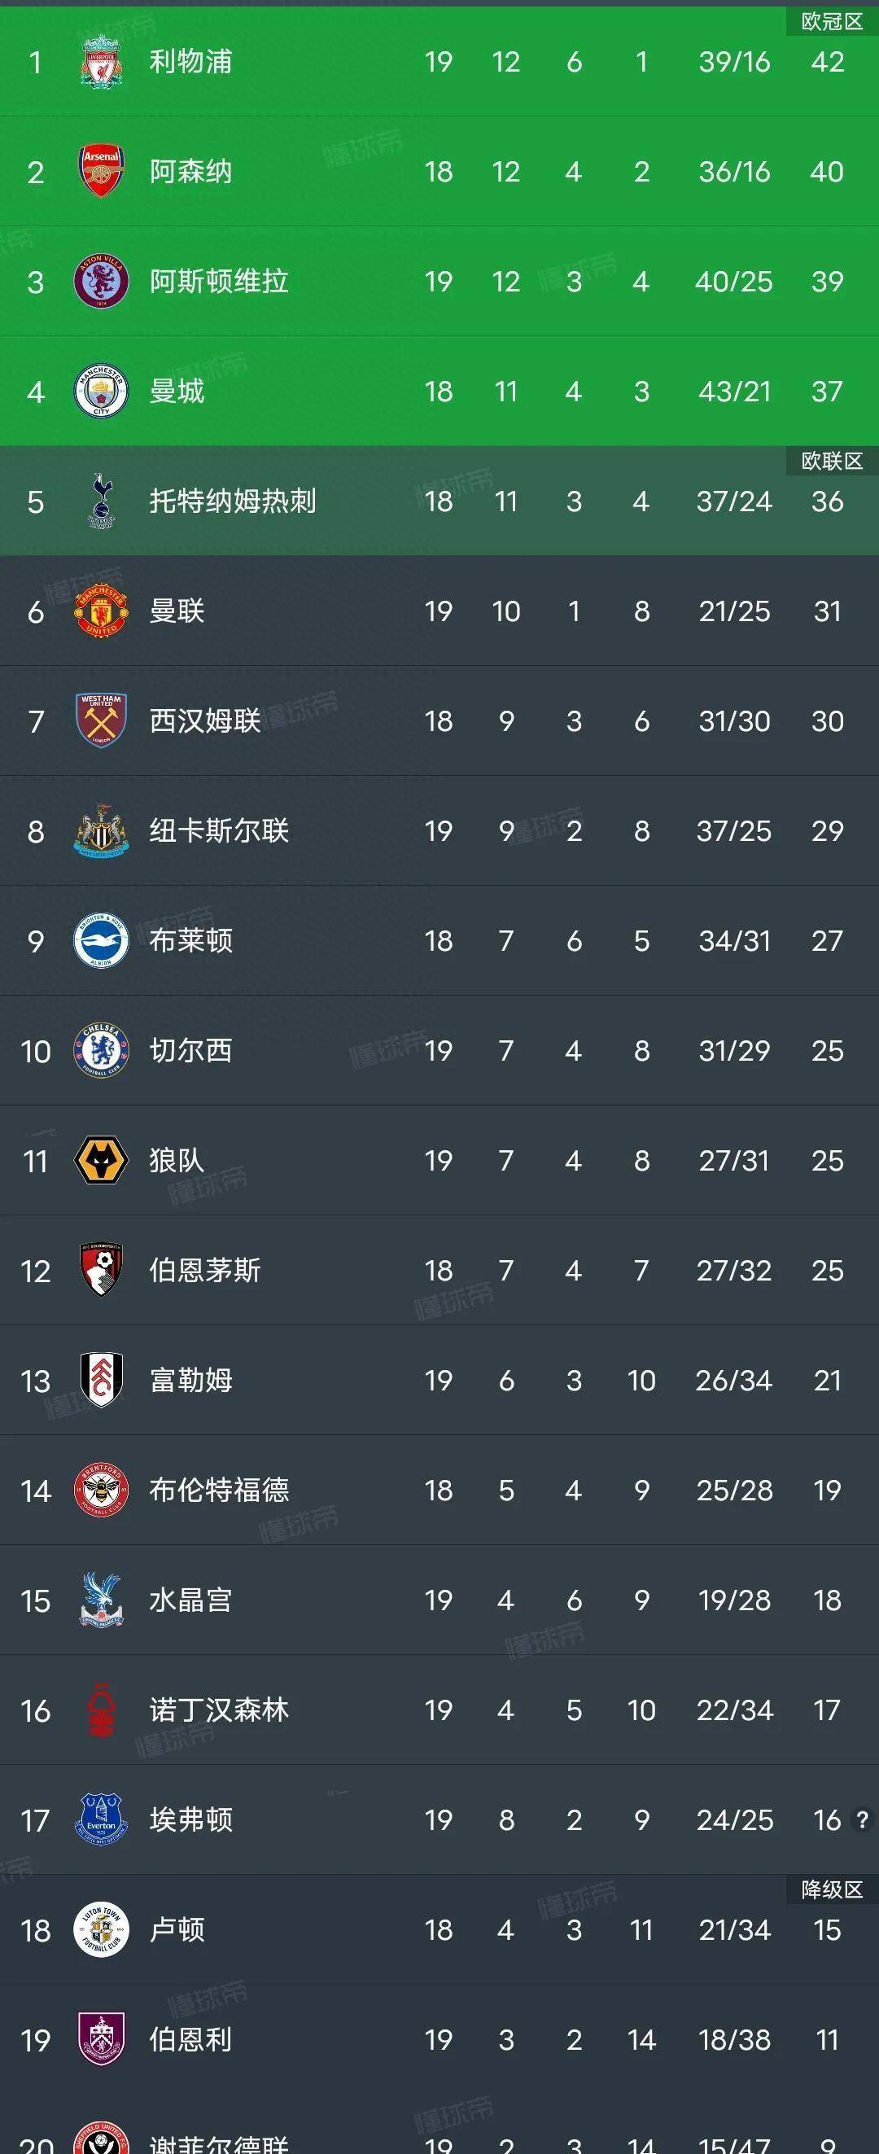Click the Manchester United crest
Viewport: 879px width, 2154px height.
pyautogui.click(x=101, y=611)
